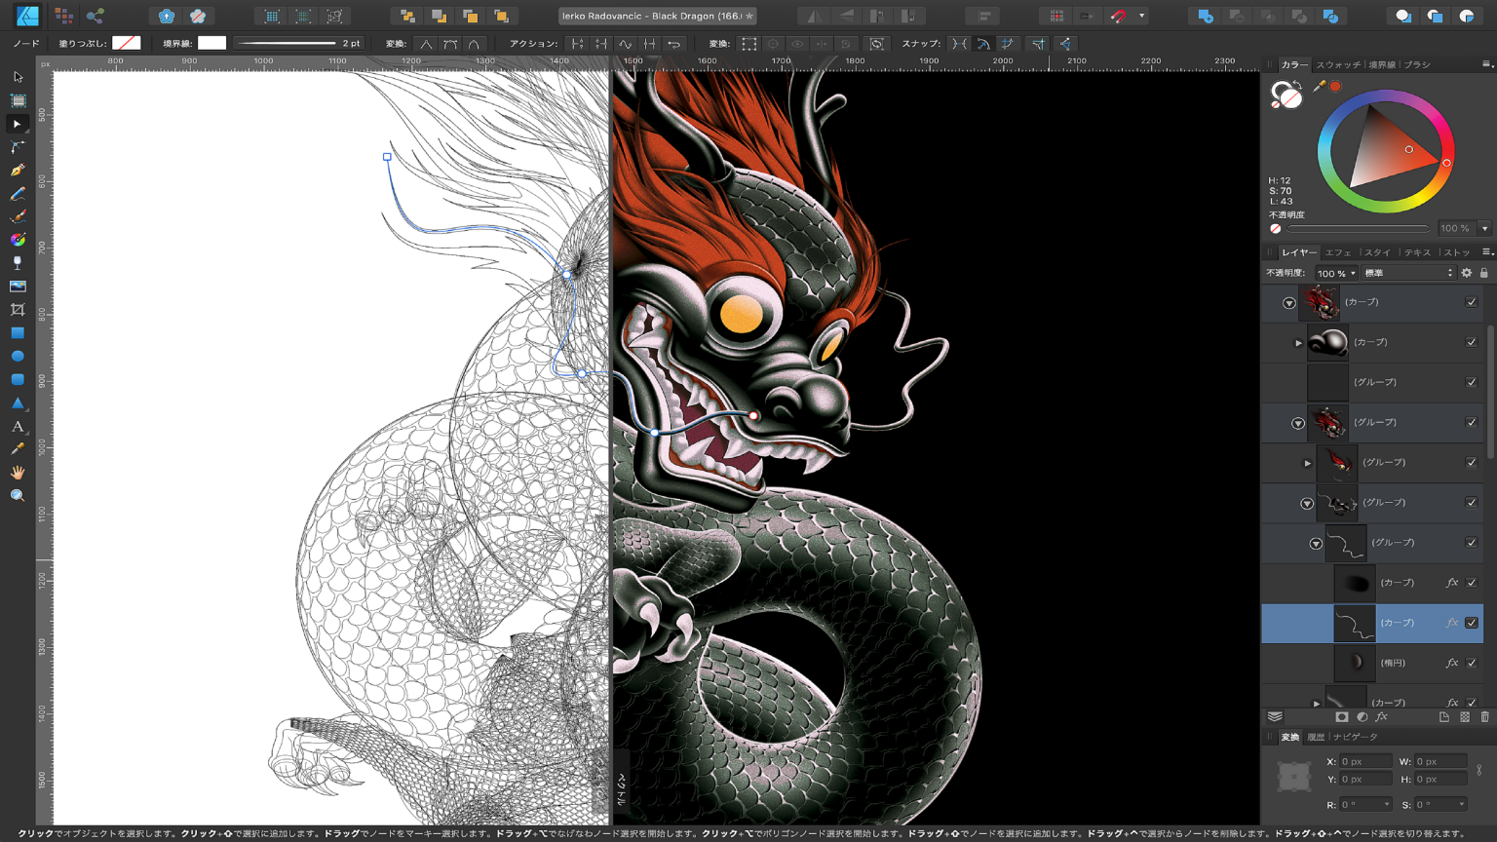The image size is (1497, 842).
Task: Select the Vector Brush tool
Action: 17,216
